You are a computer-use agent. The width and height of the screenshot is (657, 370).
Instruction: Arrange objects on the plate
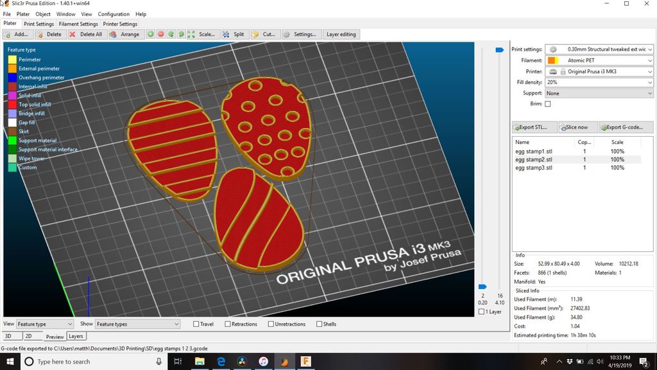(x=125, y=35)
